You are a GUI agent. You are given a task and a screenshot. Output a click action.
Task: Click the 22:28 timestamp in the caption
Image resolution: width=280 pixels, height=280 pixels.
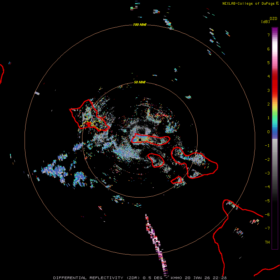tap(220, 278)
